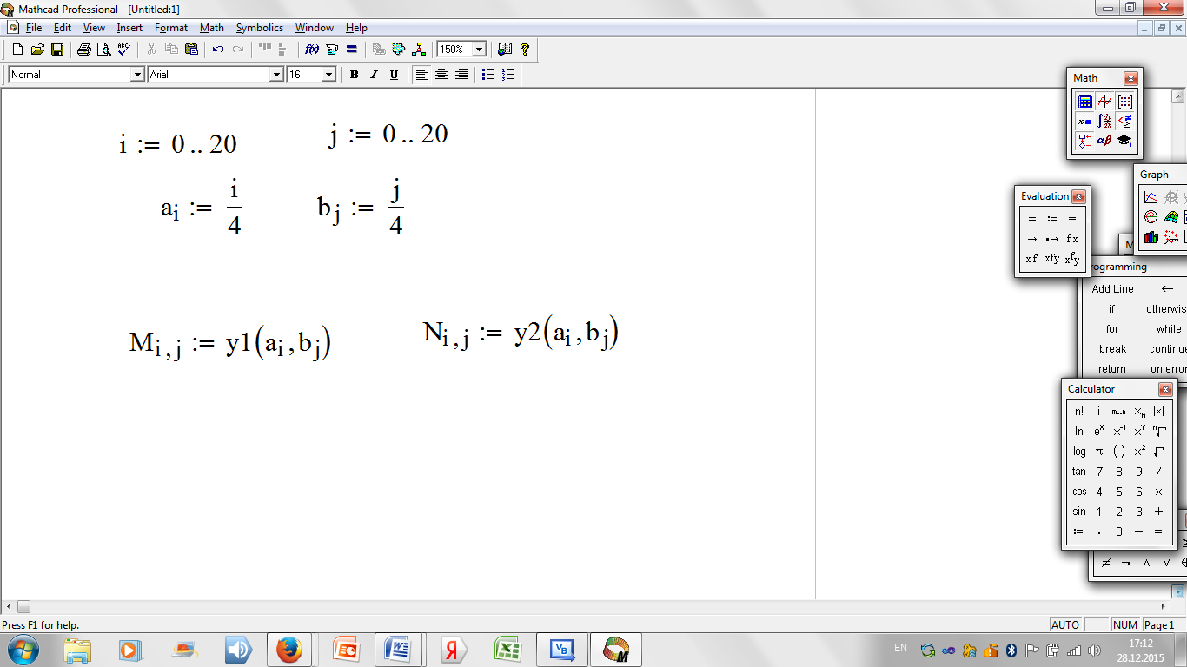Screen dimensions: 1187x667
Task: Open Firefox from the Windows taskbar
Action: pos(288,650)
